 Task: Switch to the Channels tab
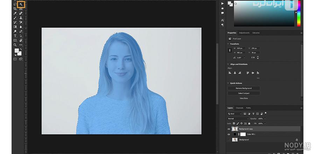239,108
